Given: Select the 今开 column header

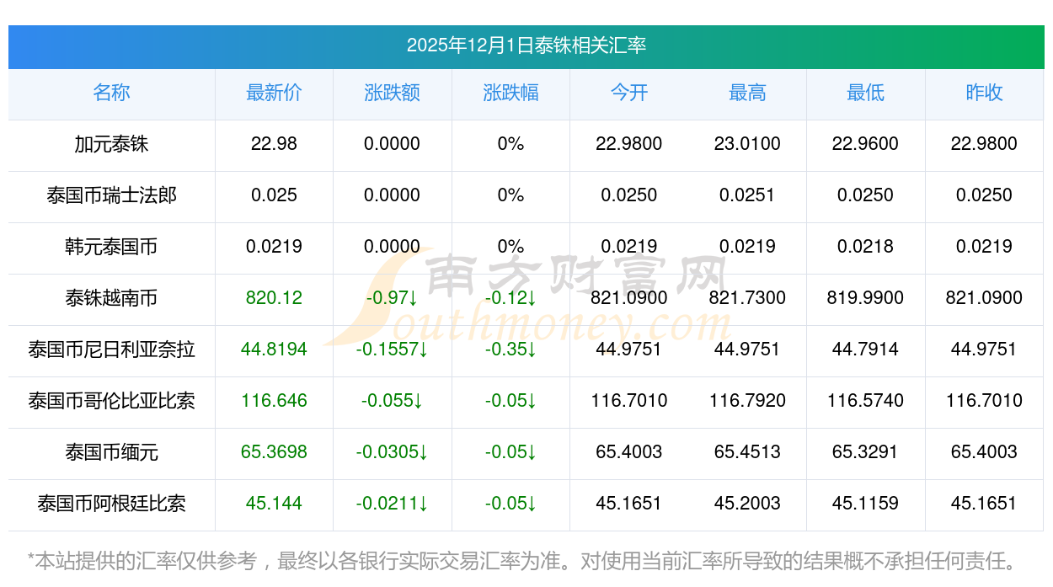Looking at the screenshot, I should (628, 93).
